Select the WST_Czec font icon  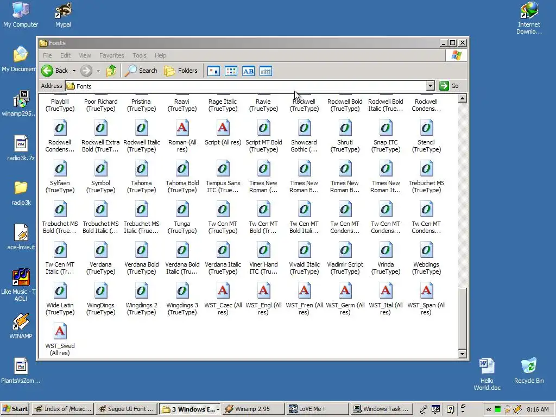(x=223, y=291)
